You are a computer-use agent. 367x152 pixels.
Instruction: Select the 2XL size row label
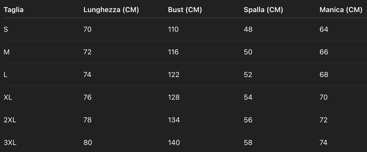(x=10, y=120)
